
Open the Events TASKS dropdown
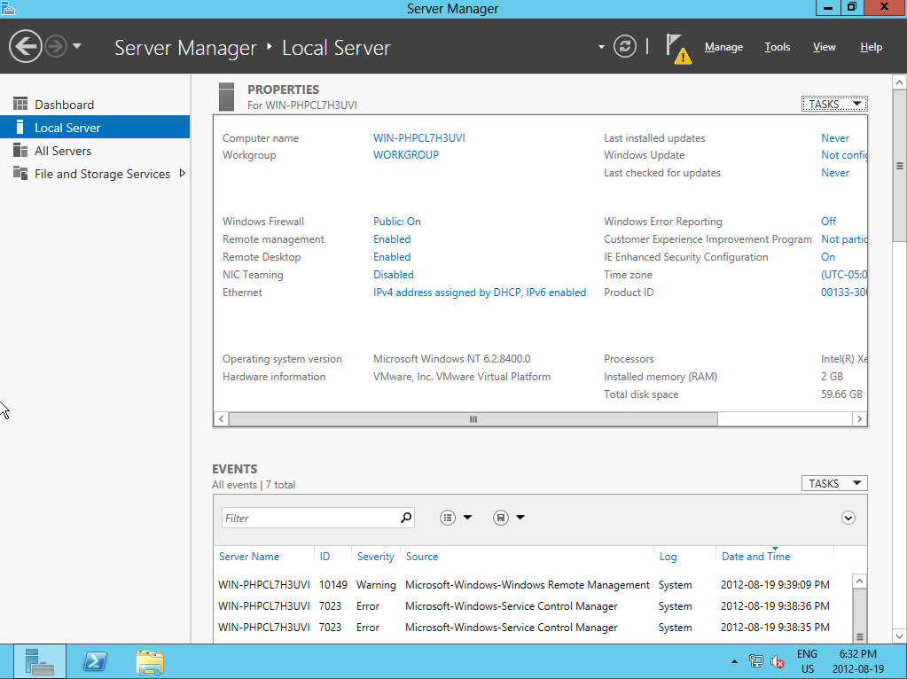click(x=833, y=483)
